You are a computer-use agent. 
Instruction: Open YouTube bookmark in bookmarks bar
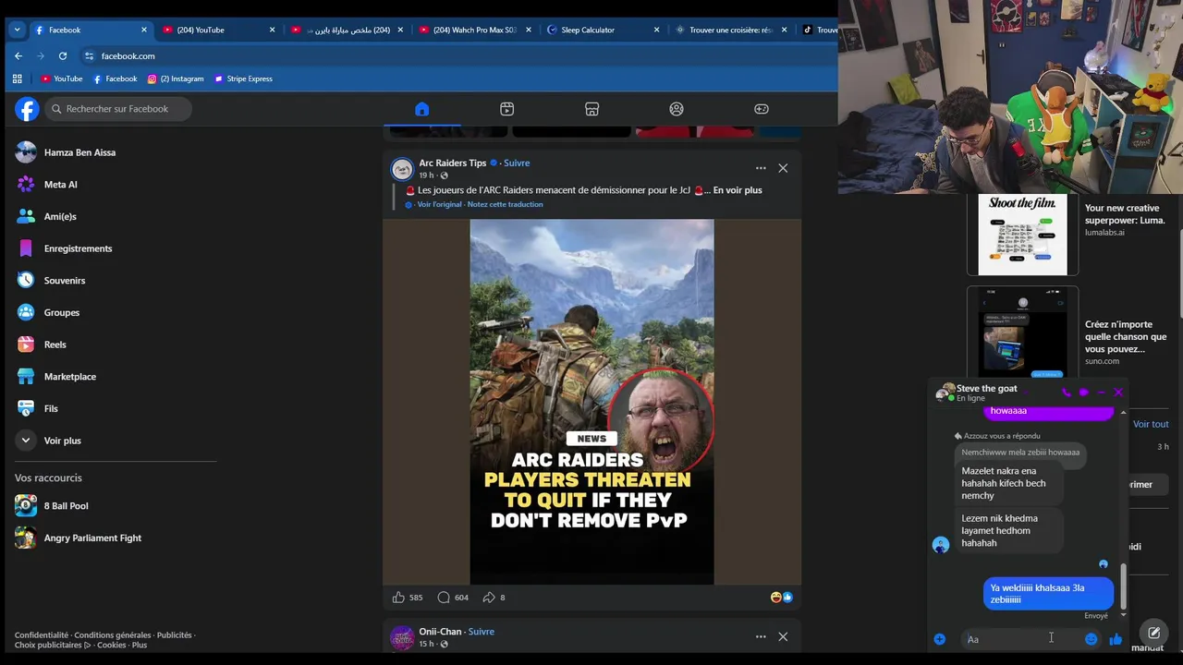point(62,79)
